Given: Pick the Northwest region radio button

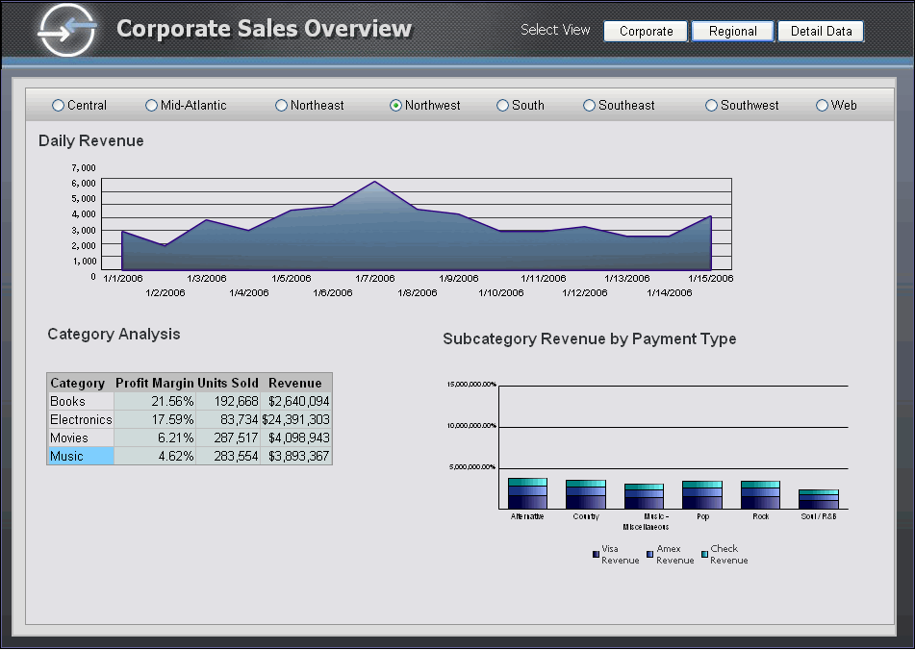Looking at the screenshot, I should click(396, 106).
